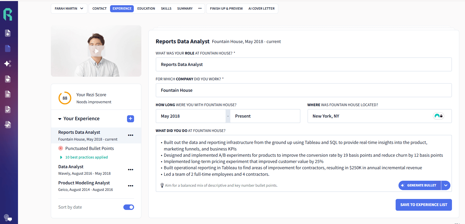
Task: Click the Rezi logo in sidebar
Action: click(8, 14)
